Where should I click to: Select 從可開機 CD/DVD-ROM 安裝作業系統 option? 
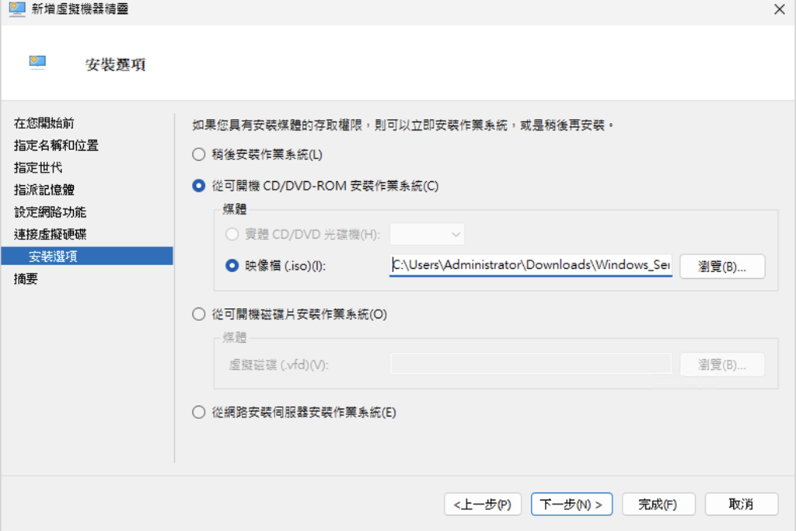click(x=199, y=186)
